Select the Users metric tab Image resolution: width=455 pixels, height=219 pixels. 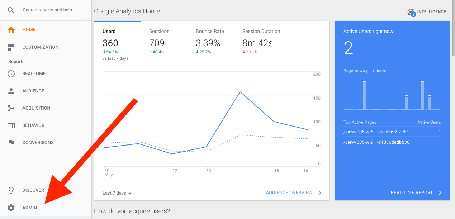pos(117,41)
